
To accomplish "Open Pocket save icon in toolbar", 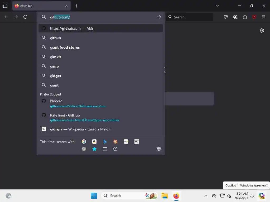I will click(x=226, y=17).
